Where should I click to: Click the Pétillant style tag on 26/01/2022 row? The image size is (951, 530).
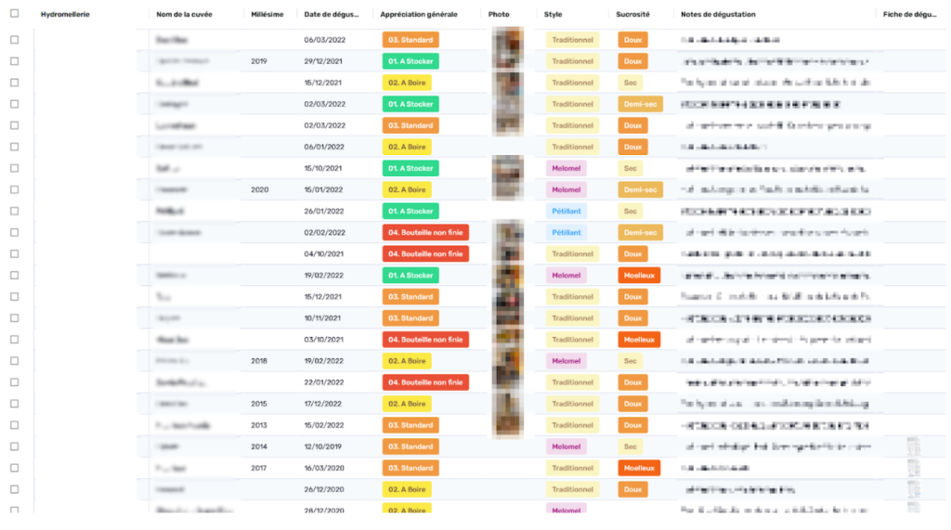[567, 211]
